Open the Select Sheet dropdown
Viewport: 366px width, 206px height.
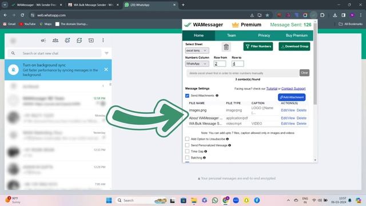[197, 50]
